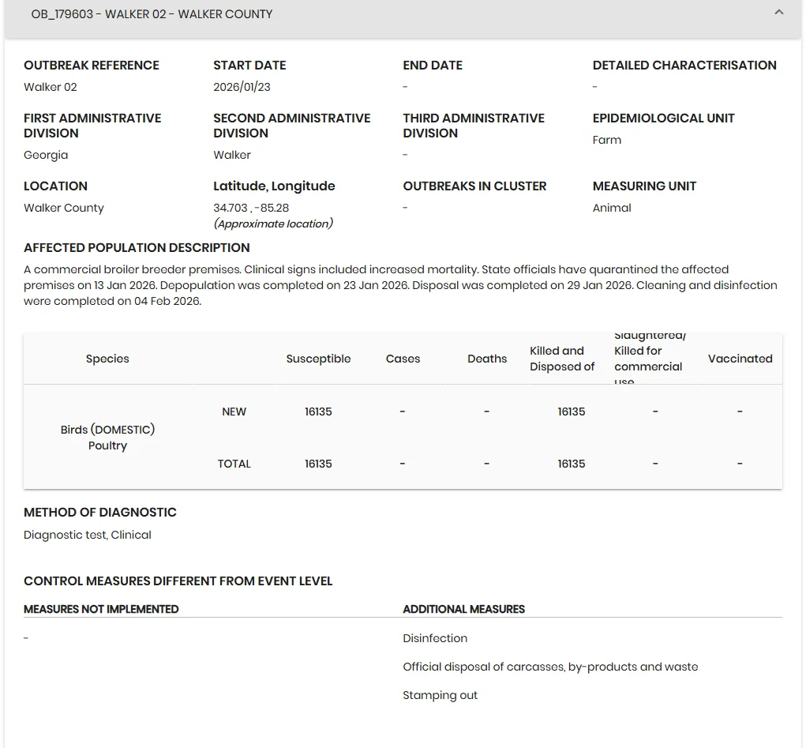Click the Susceptible value 16135 in TOTAL row
This screenshot has height=748, width=806.
(x=318, y=464)
